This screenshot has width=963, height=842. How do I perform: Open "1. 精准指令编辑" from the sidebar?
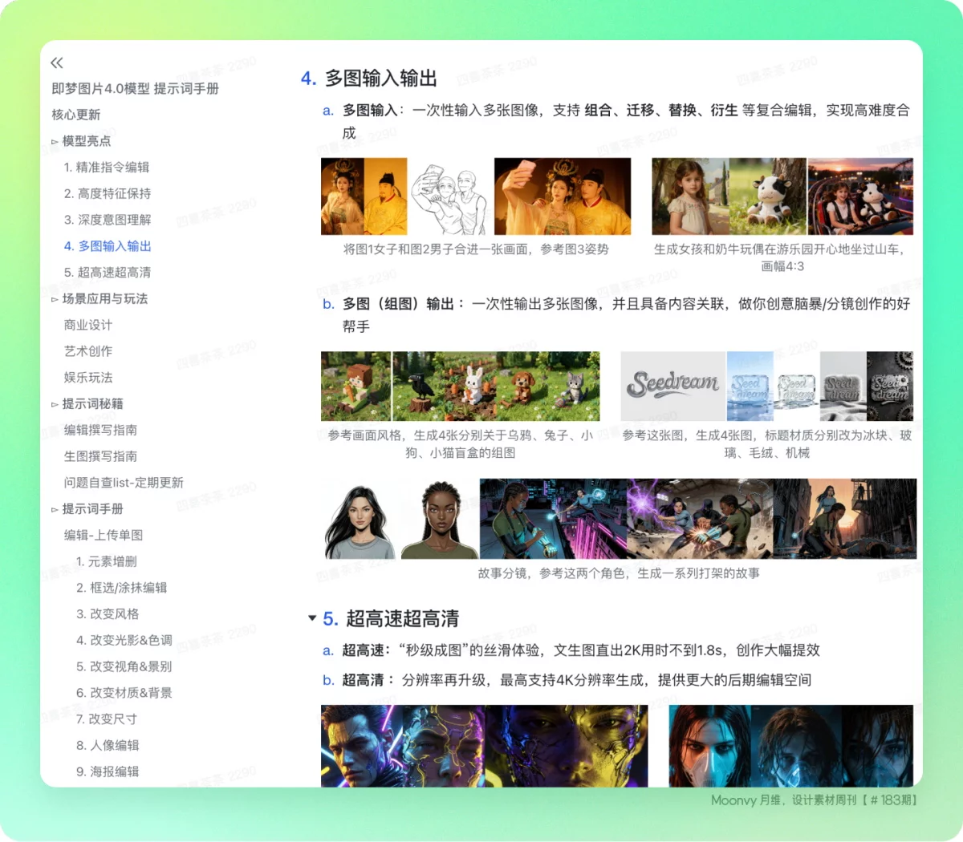pos(108,167)
